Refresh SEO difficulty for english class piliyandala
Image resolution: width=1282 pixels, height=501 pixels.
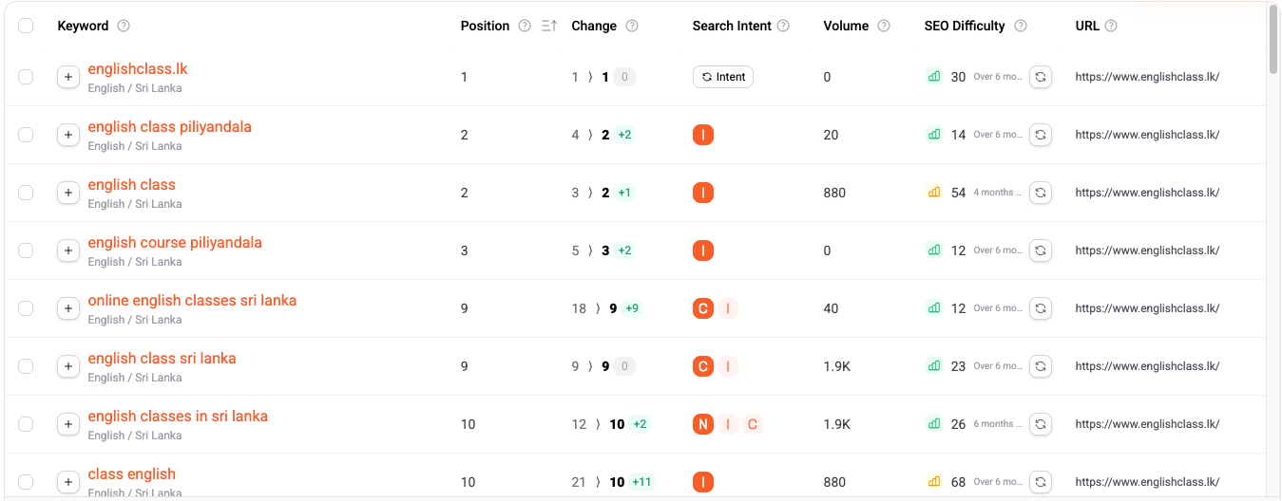(x=1041, y=135)
